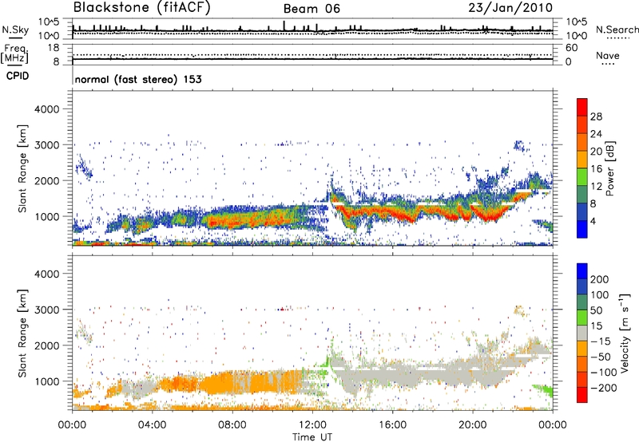The image size is (639, 442).
Task: Click 'normal (fast stereo) 153' text
Action: (x=138, y=79)
